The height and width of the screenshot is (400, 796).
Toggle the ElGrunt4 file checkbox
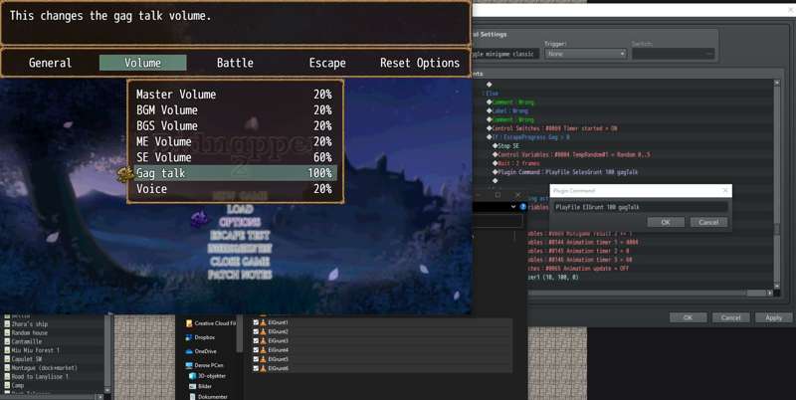click(256, 349)
